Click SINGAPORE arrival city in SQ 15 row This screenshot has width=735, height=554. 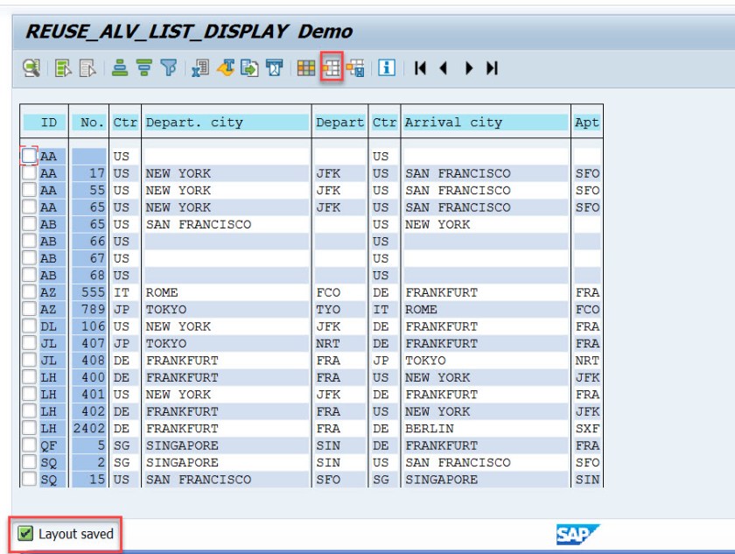tap(442, 480)
